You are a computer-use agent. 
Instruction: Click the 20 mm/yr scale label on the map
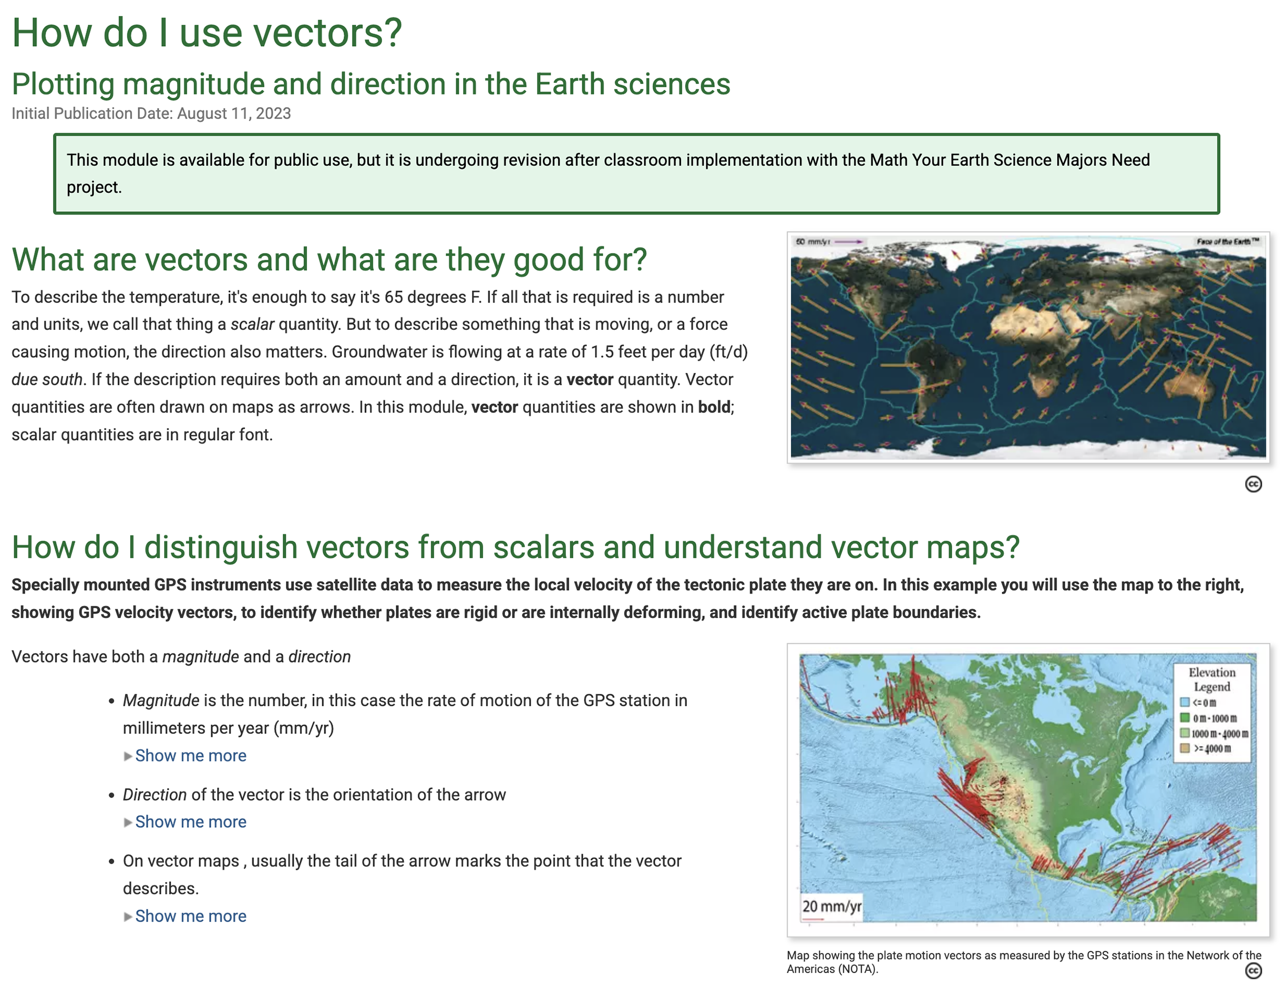tap(832, 906)
